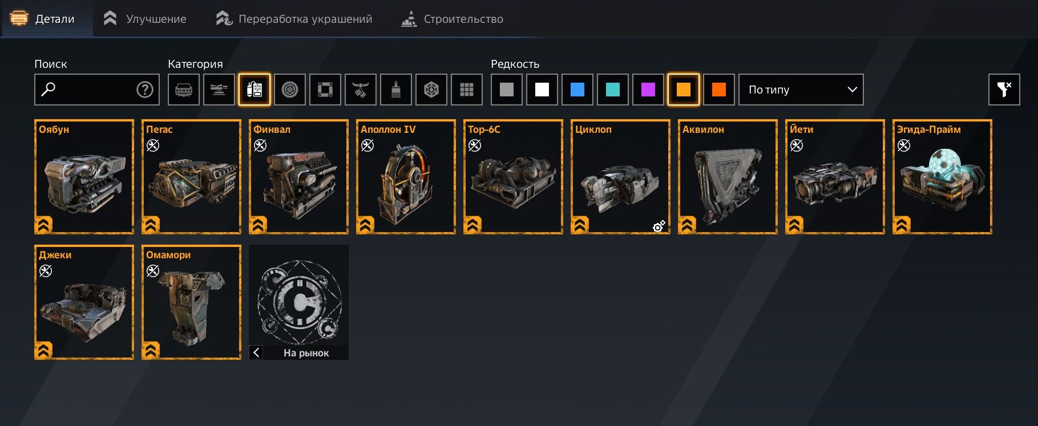Open the По типу sorting dropdown
1038x426 pixels.
pyautogui.click(x=801, y=90)
